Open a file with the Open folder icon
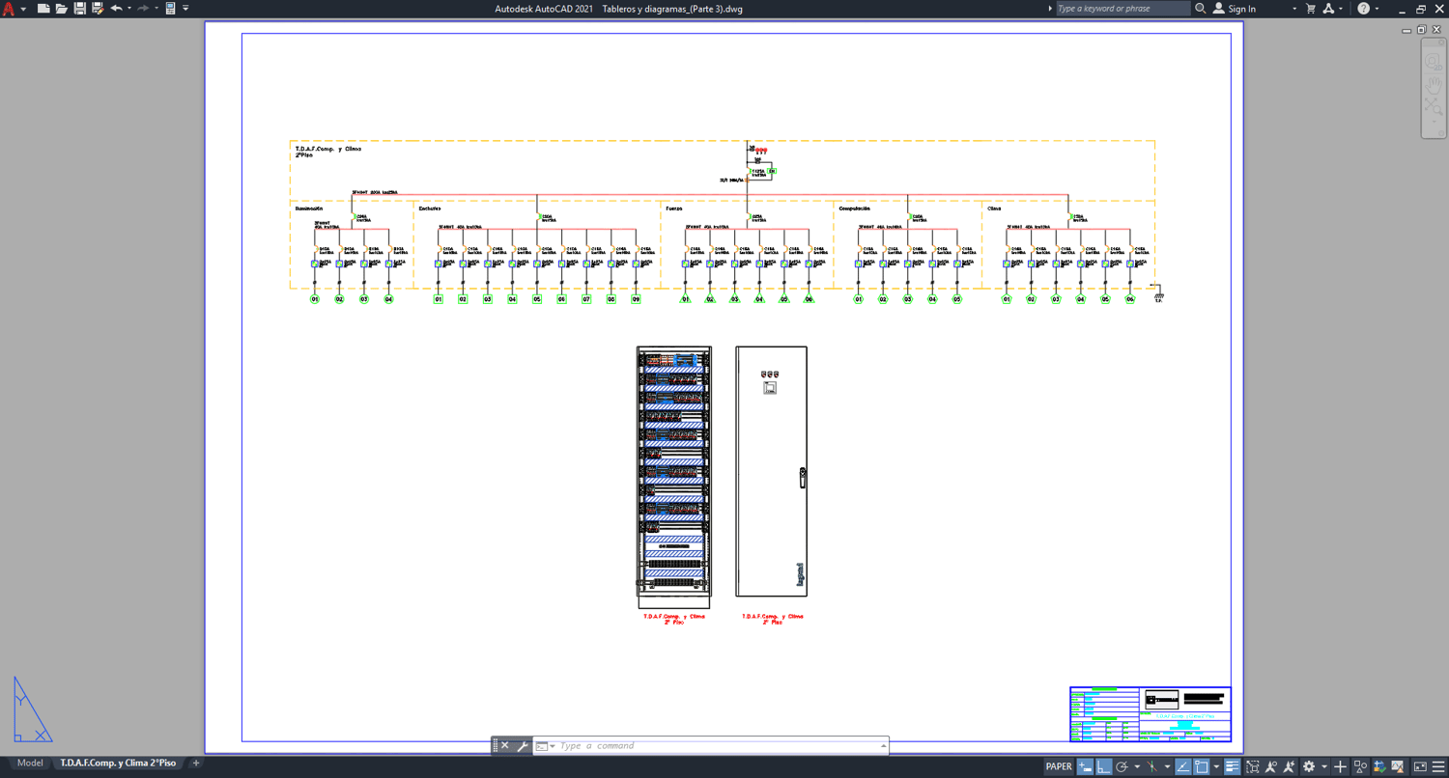Image resolution: width=1449 pixels, height=778 pixels. click(x=61, y=9)
